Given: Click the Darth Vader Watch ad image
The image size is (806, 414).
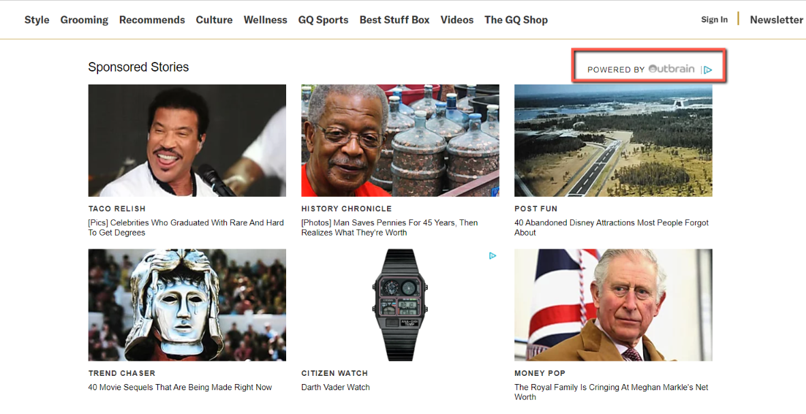Looking at the screenshot, I should pyautogui.click(x=400, y=304).
